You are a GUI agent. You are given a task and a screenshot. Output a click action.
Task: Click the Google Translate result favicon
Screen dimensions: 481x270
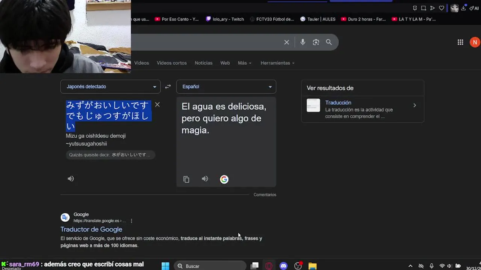pos(65,217)
